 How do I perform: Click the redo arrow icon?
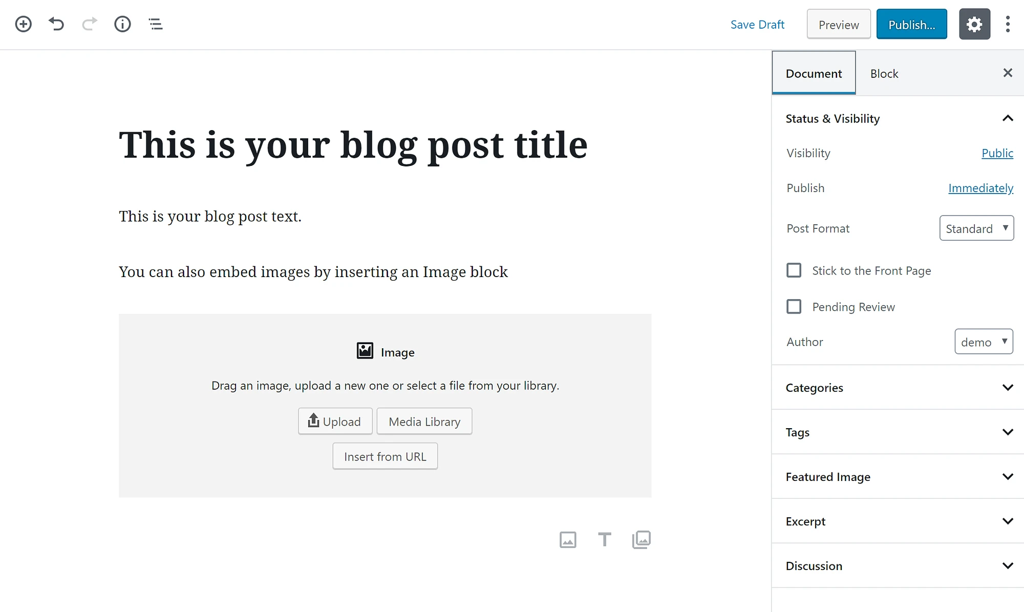(x=89, y=24)
